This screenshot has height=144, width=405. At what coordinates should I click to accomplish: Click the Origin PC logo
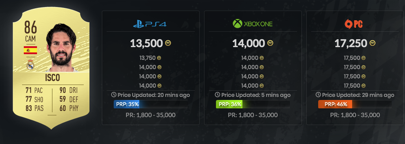coord(354,24)
